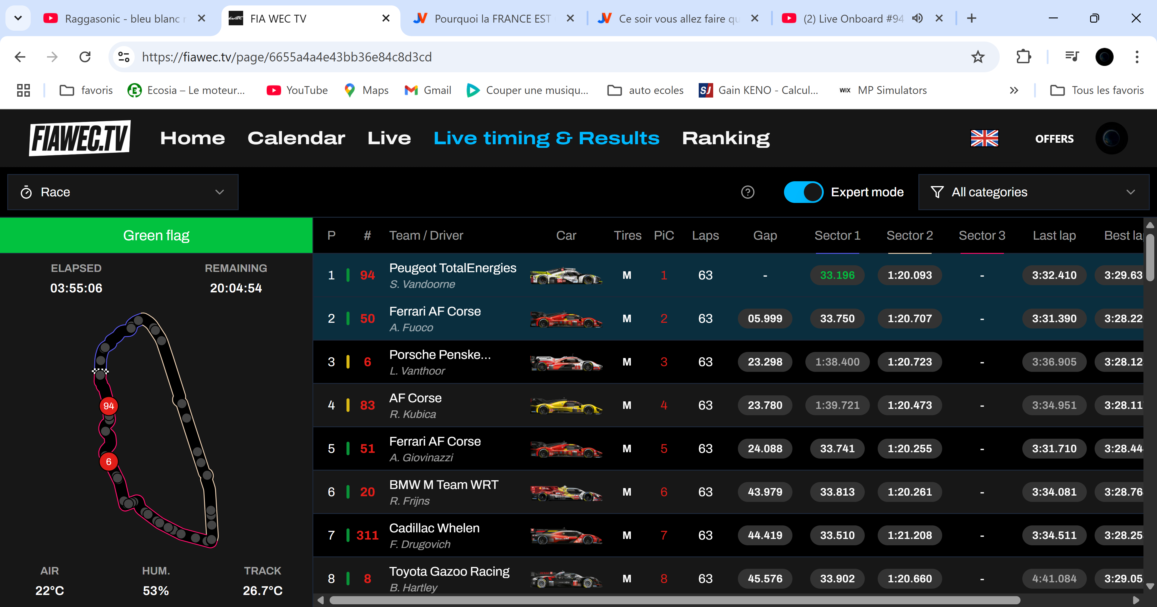
Task: Click car 94 marker on track map
Action: pos(109,406)
